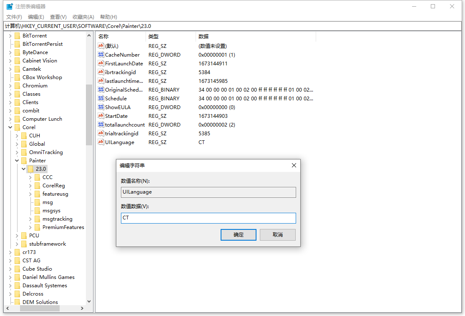This screenshot has width=465, height=316.
Task: Collapse the Corel tree node
Action: tap(10, 127)
